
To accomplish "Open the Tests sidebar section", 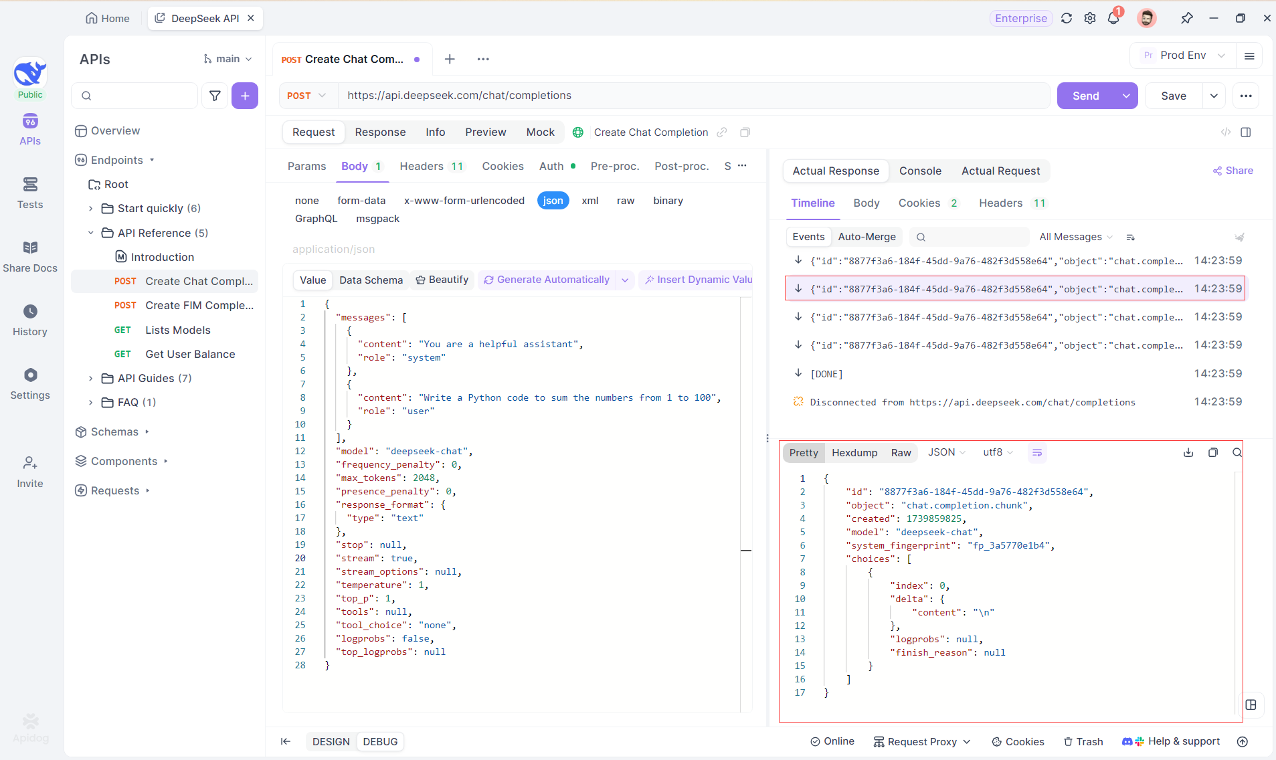I will click(30, 193).
